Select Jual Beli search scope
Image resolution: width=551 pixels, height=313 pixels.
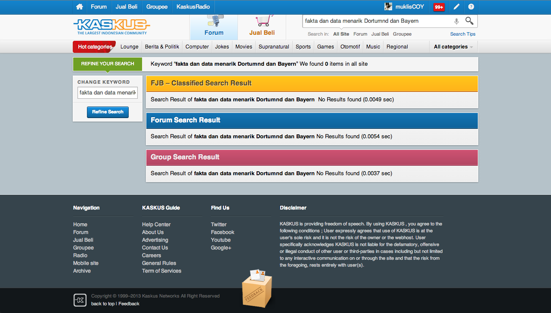(380, 34)
